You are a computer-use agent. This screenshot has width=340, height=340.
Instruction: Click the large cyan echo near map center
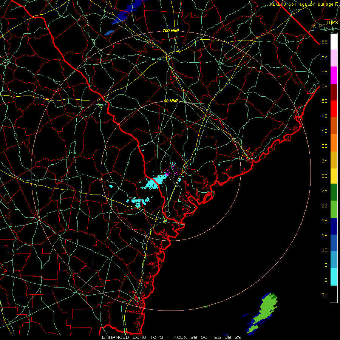click(x=155, y=182)
